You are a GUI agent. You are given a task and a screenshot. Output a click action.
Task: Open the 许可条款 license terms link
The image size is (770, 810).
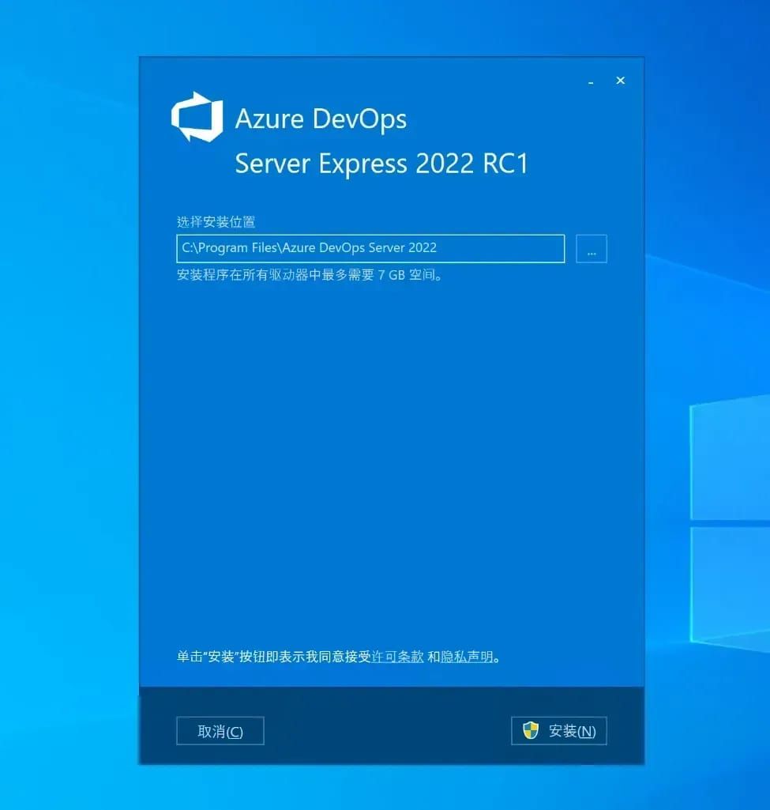[397, 657]
